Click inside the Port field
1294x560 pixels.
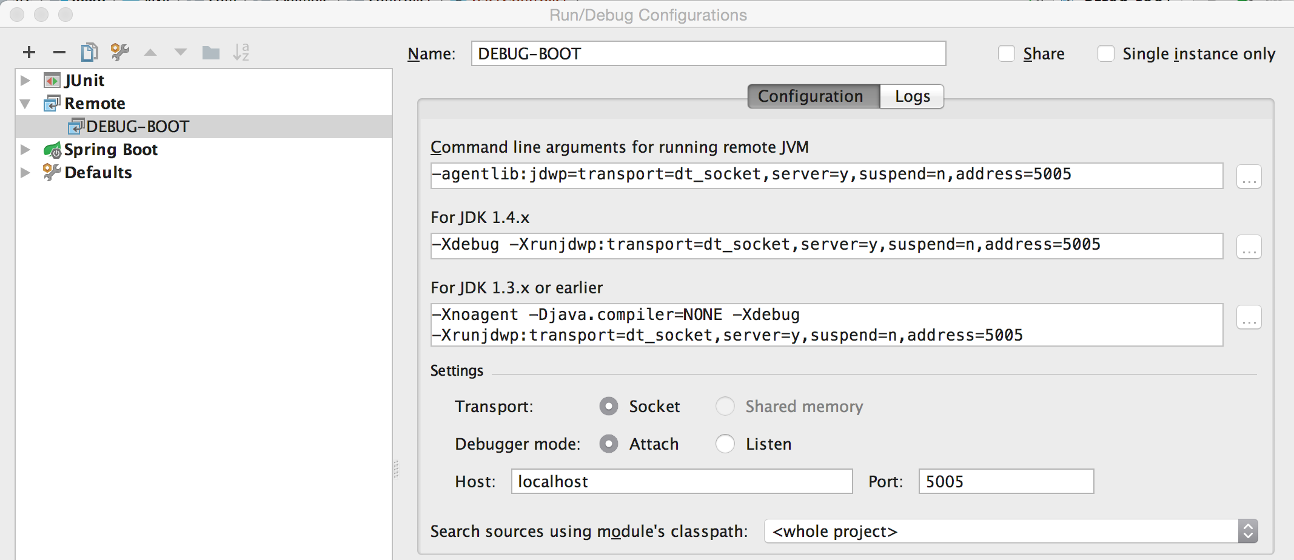click(x=1005, y=481)
